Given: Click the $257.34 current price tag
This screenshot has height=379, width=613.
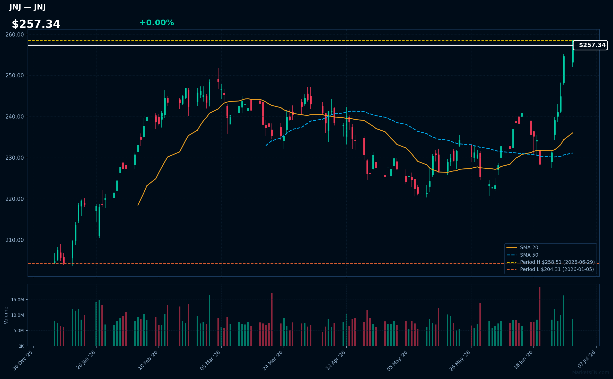Looking at the screenshot, I should (x=590, y=45).
